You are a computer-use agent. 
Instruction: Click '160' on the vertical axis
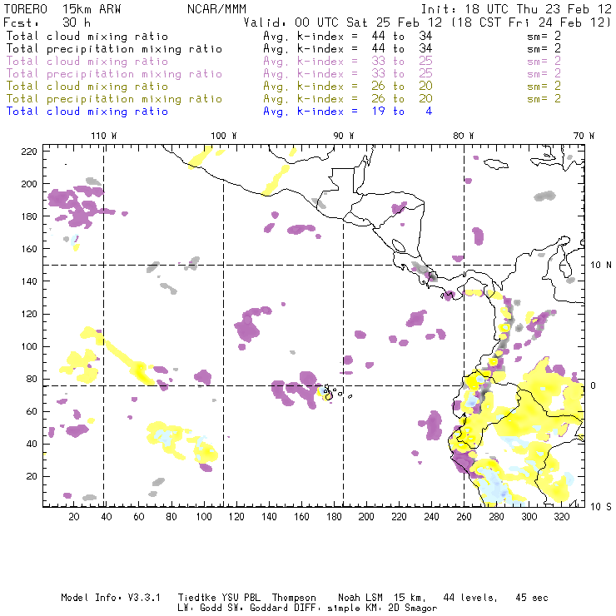pos(29,249)
